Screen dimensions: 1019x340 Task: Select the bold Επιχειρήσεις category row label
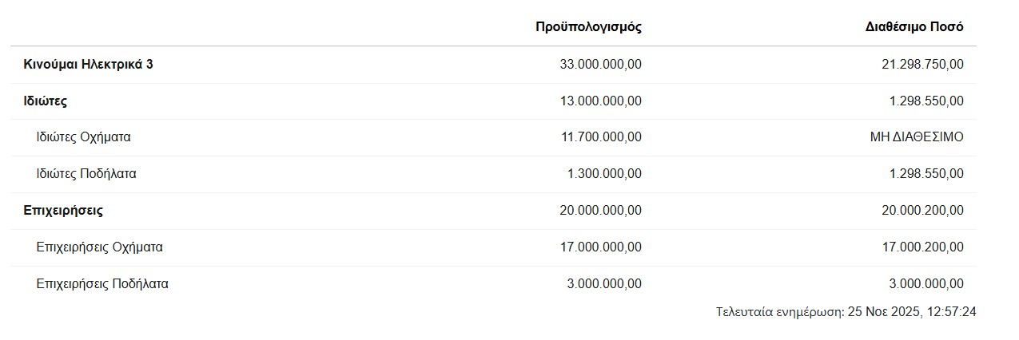[x=63, y=211]
